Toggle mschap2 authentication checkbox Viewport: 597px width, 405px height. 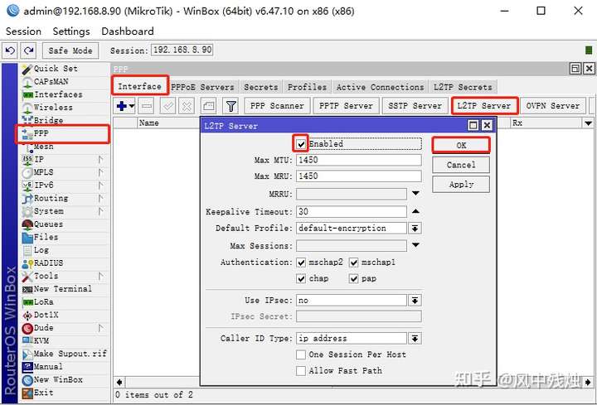coord(301,263)
